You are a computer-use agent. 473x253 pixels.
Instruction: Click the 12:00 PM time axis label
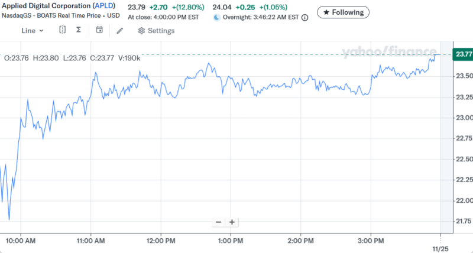point(161,241)
